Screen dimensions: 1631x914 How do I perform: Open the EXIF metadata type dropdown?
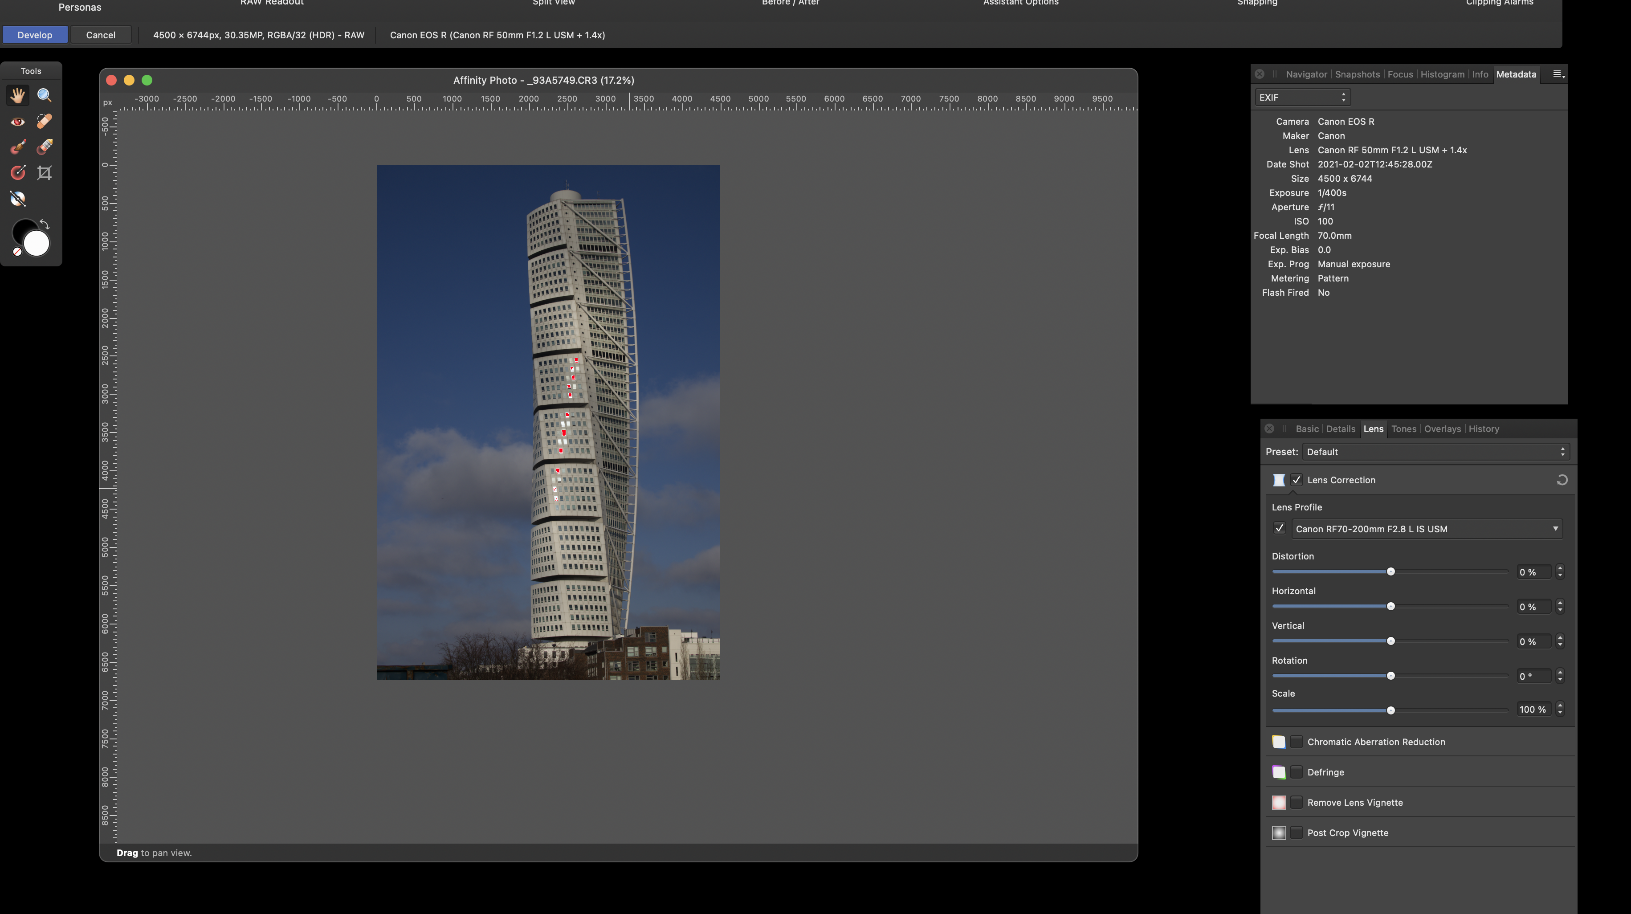pos(1302,97)
